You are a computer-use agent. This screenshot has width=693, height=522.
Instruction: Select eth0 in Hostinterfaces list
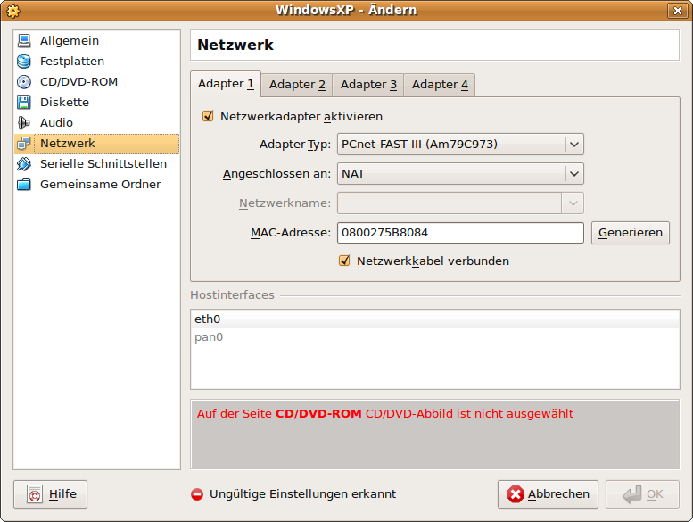coord(435,319)
